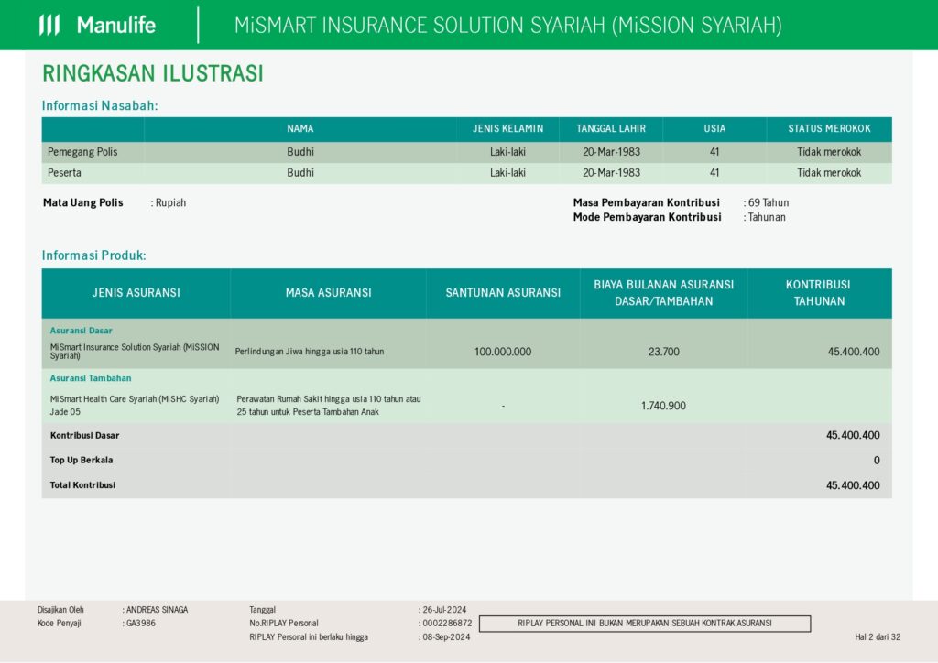Click 20-Mar-1983 in the Peserta row
Viewport: 938px width, 663px height.
(x=611, y=173)
